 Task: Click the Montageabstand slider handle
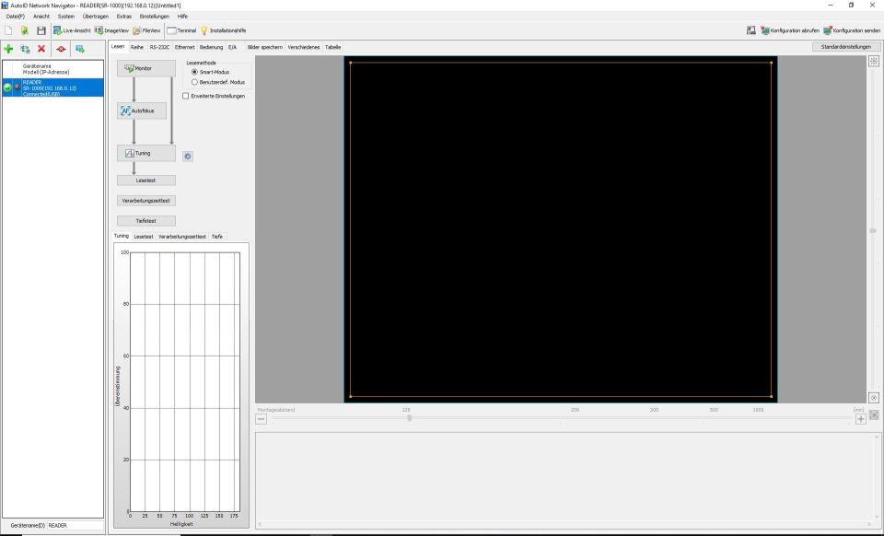click(x=409, y=418)
